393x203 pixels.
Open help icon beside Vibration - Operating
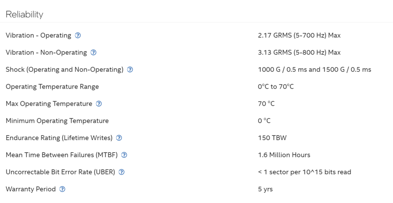(78, 36)
